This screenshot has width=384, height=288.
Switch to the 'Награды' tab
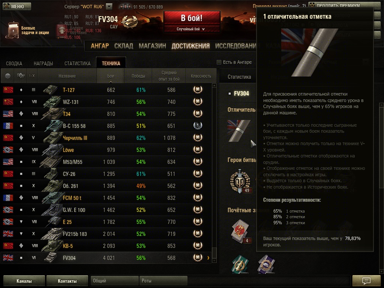tap(43, 63)
